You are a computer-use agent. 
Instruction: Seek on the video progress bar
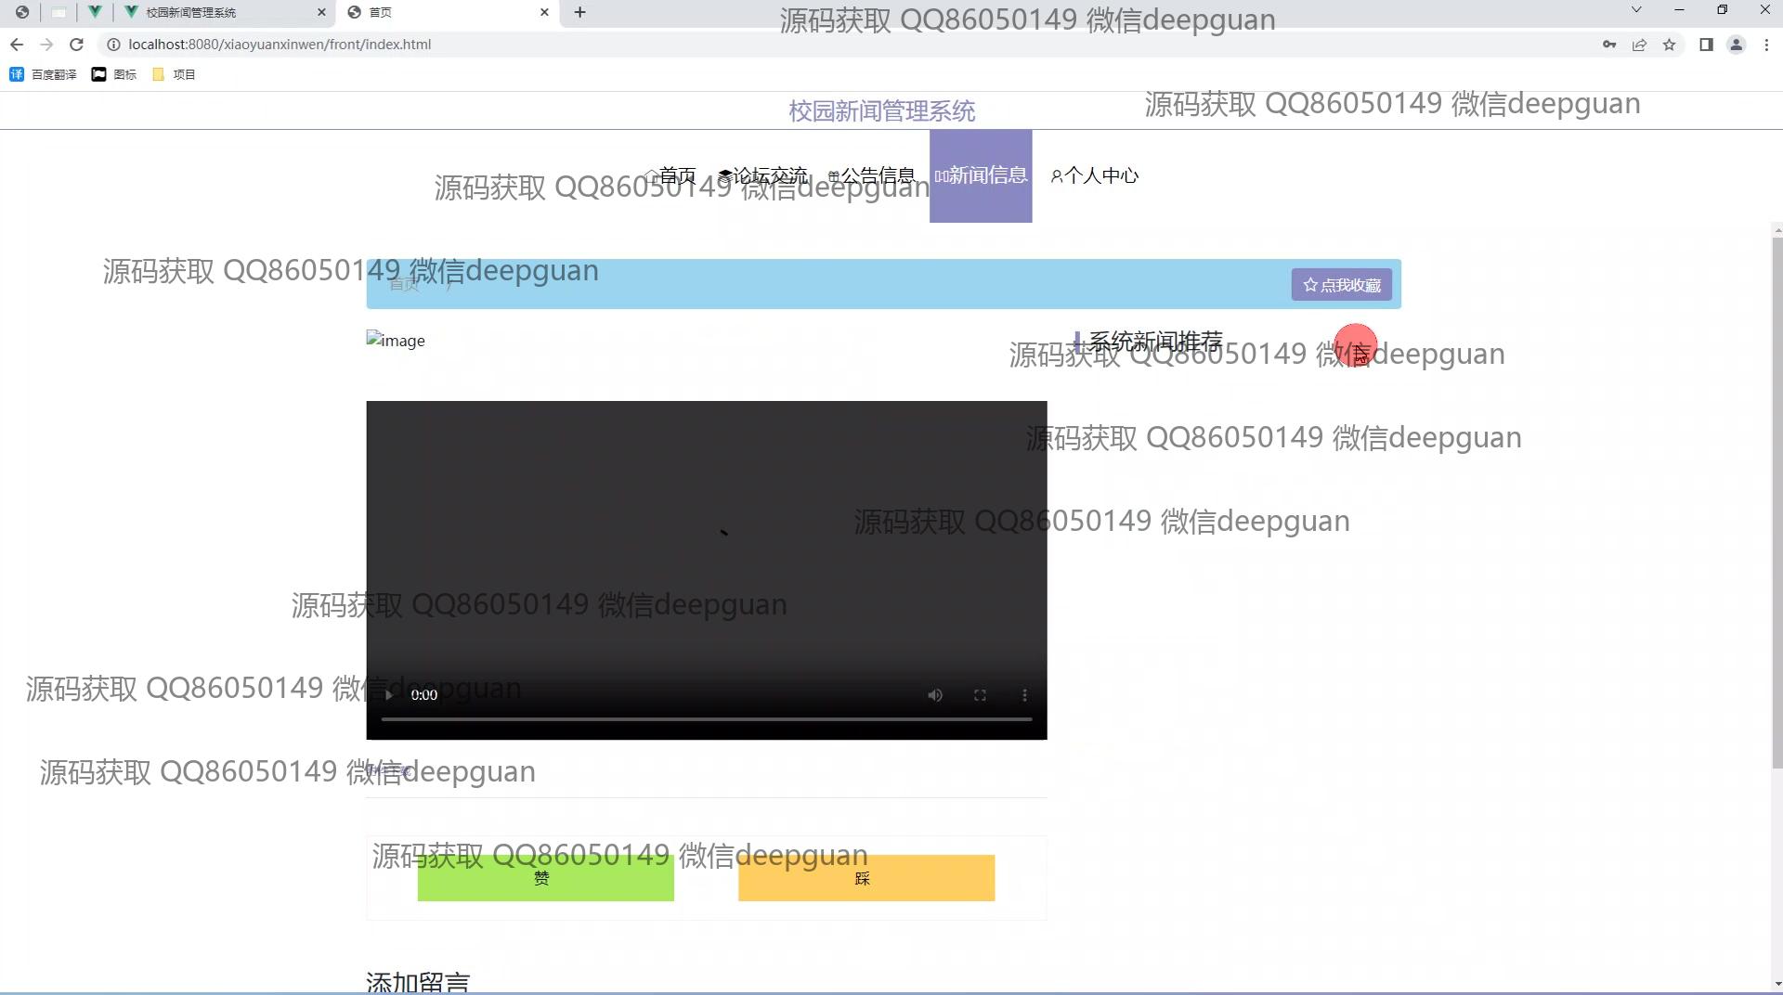coord(707,719)
